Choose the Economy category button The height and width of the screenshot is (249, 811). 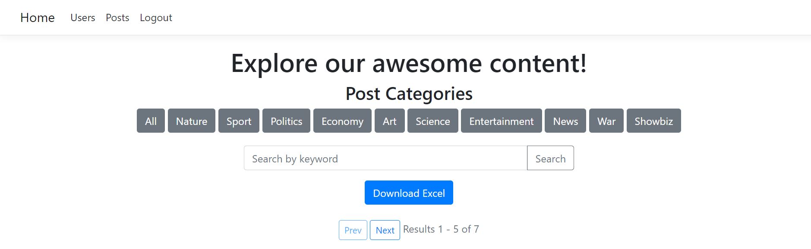click(342, 121)
